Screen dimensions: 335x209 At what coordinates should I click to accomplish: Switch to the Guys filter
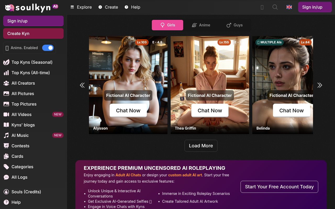234,25
